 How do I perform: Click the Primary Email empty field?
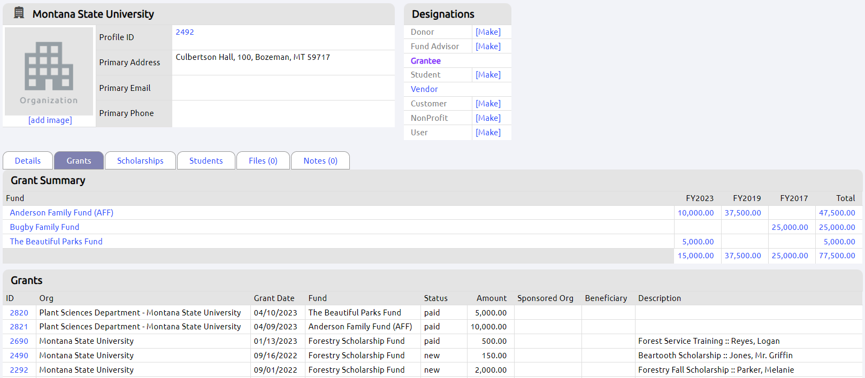(283, 88)
